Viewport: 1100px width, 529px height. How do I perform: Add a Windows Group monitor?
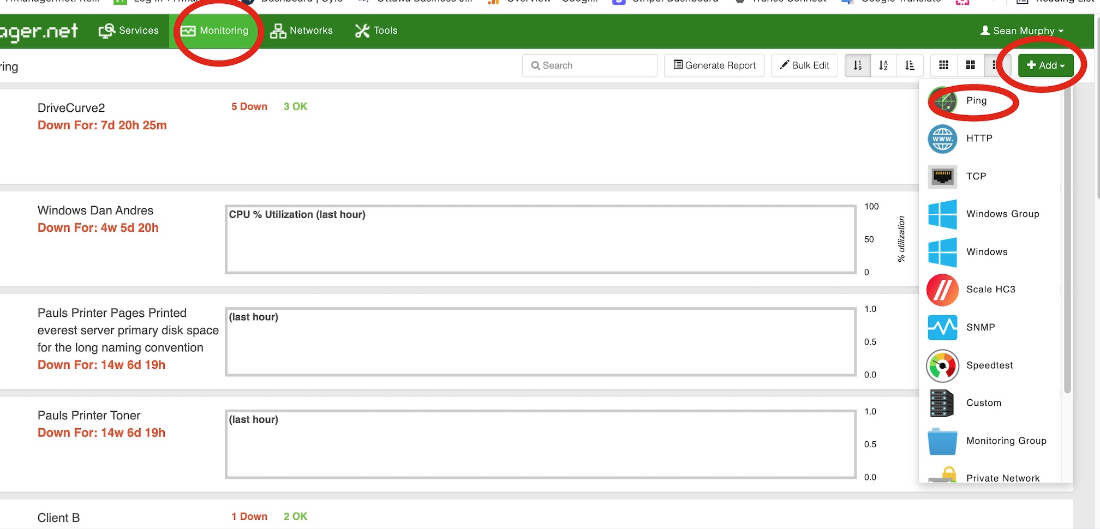tap(1002, 214)
